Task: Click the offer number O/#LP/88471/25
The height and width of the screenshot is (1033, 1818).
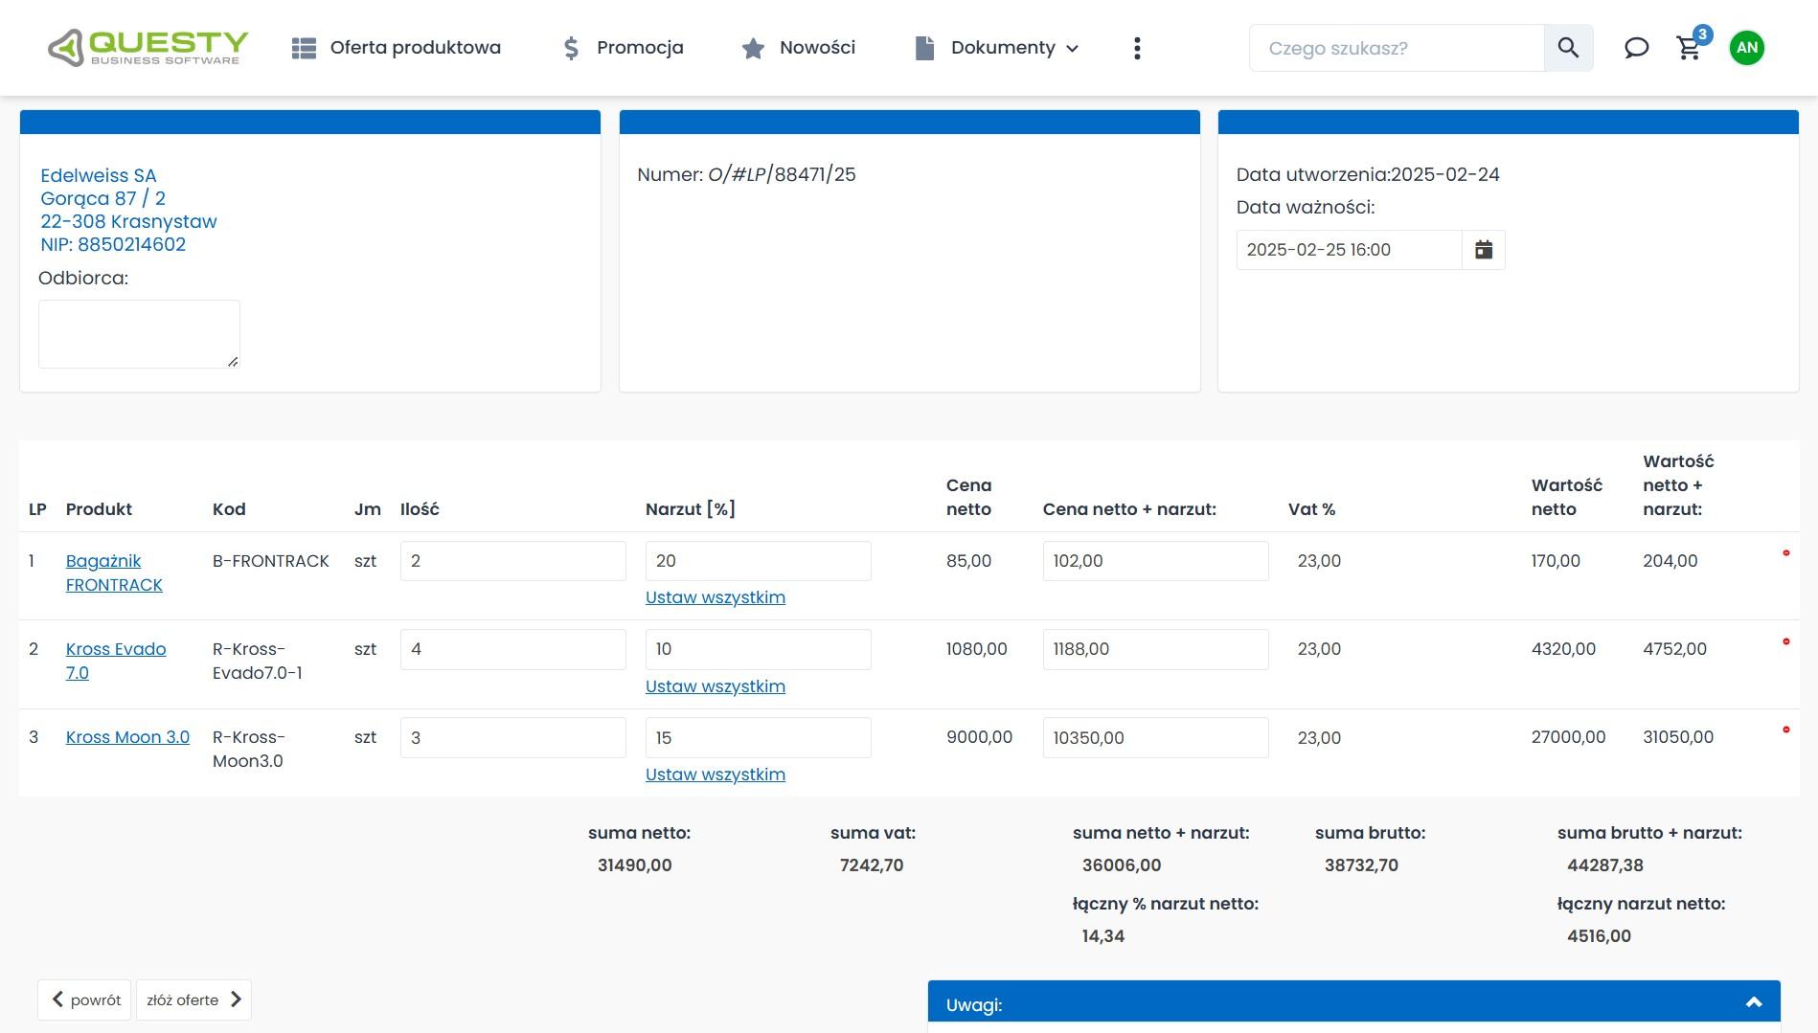Action: point(782,174)
